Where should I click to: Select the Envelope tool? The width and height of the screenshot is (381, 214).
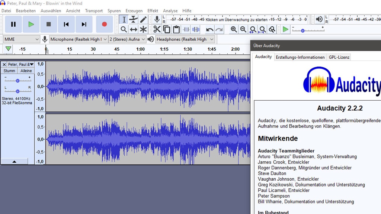(x=133, y=19)
